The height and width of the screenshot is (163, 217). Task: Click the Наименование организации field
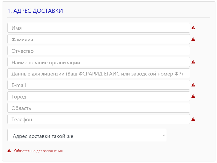click(99, 62)
